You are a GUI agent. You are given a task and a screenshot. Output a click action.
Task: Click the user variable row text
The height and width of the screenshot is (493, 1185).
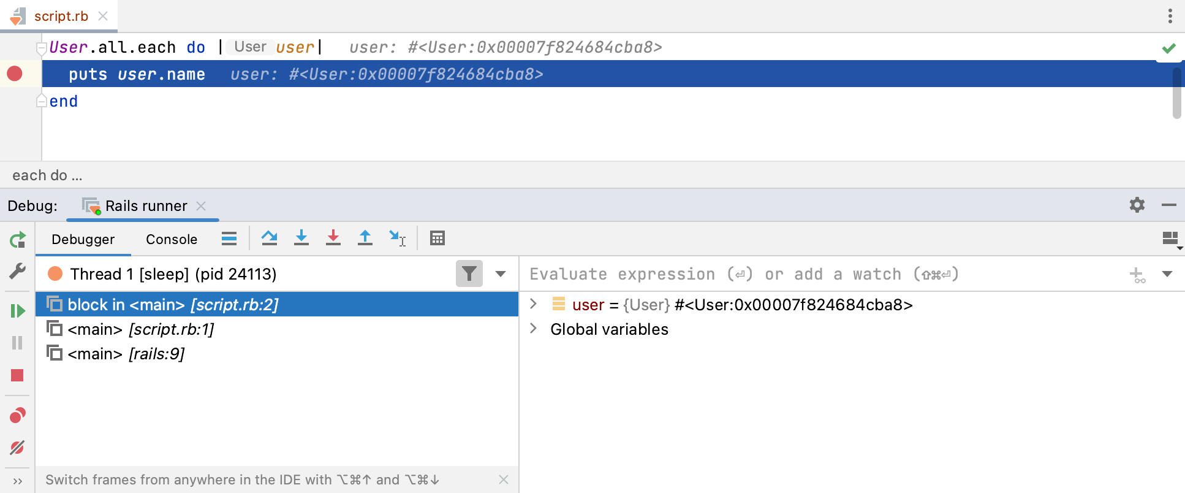pyautogui.click(x=743, y=305)
